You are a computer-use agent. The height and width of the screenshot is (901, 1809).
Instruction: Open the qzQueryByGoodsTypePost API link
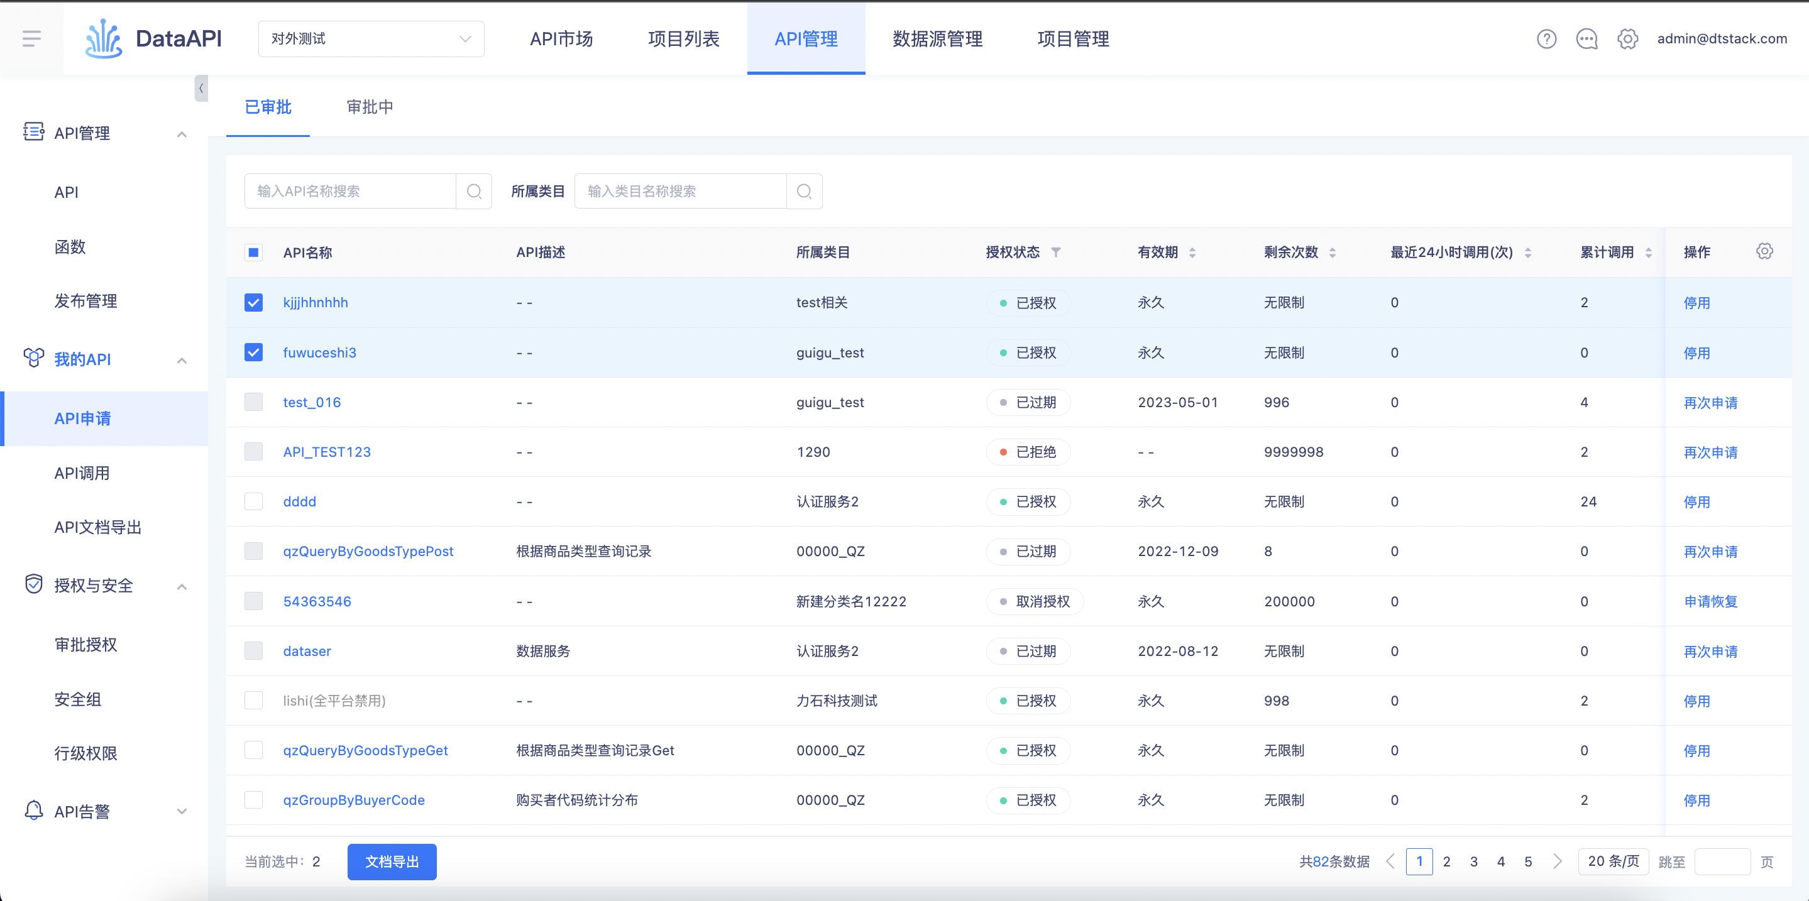point(368,552)
